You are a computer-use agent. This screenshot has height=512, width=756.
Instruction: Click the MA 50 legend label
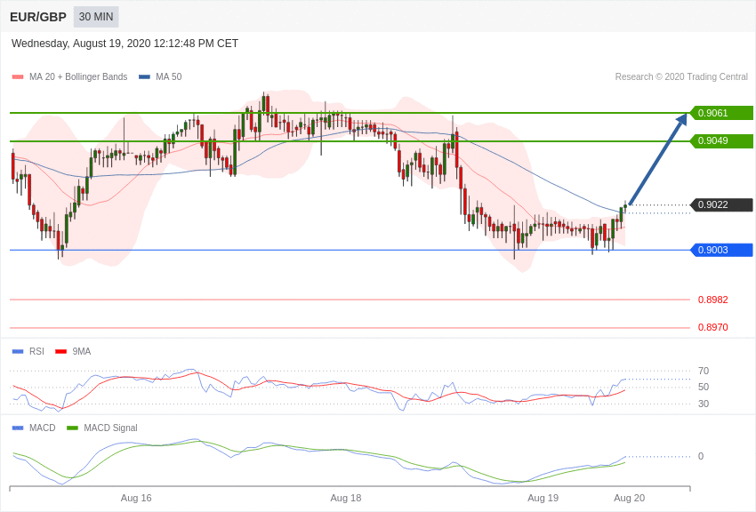[x=169, y=76]
